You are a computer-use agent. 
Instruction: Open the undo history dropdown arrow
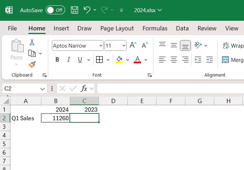point(95,10)
